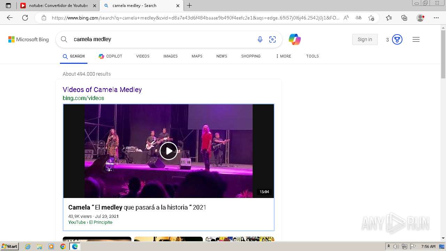View site information lock icon
The height and width of the screenshot is (251, 446).
[x=44, y=18]
